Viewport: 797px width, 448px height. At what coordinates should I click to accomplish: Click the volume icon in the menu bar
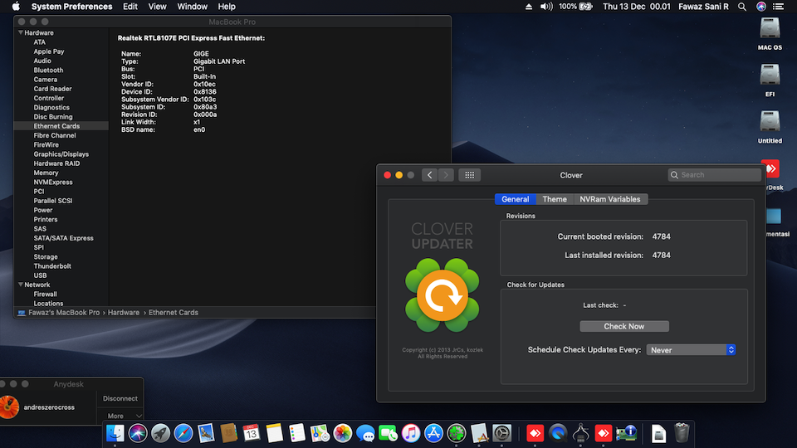point(545,7)
